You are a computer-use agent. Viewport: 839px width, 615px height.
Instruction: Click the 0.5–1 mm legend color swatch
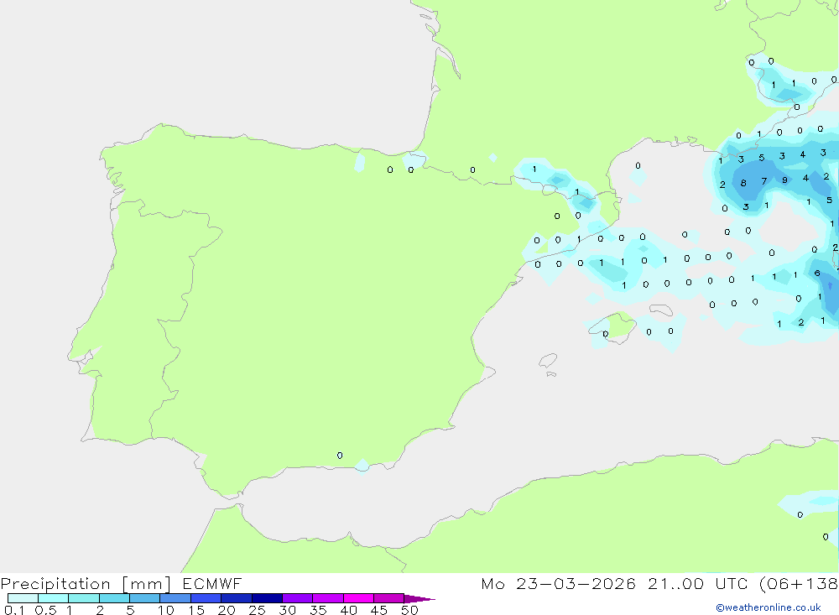pyautogui.click(x=54, y=598)
